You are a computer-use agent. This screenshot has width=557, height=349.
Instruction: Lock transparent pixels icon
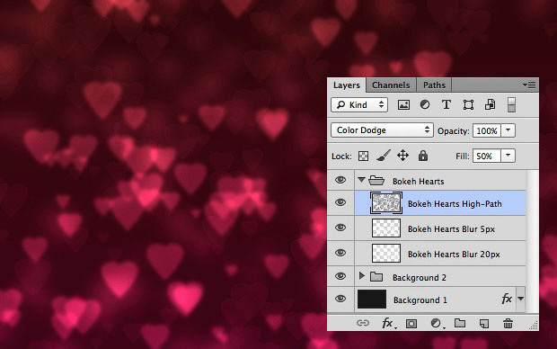point(363,156)
